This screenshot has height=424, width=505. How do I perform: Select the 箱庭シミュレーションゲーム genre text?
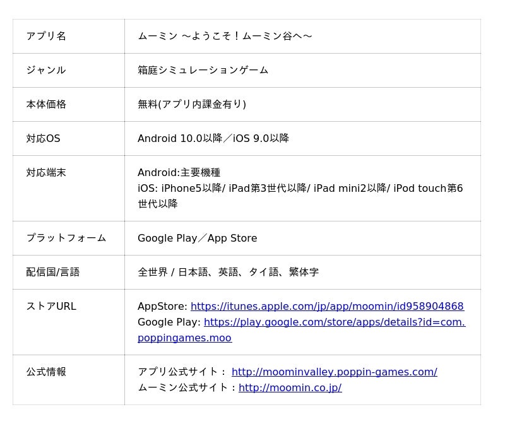203,70
